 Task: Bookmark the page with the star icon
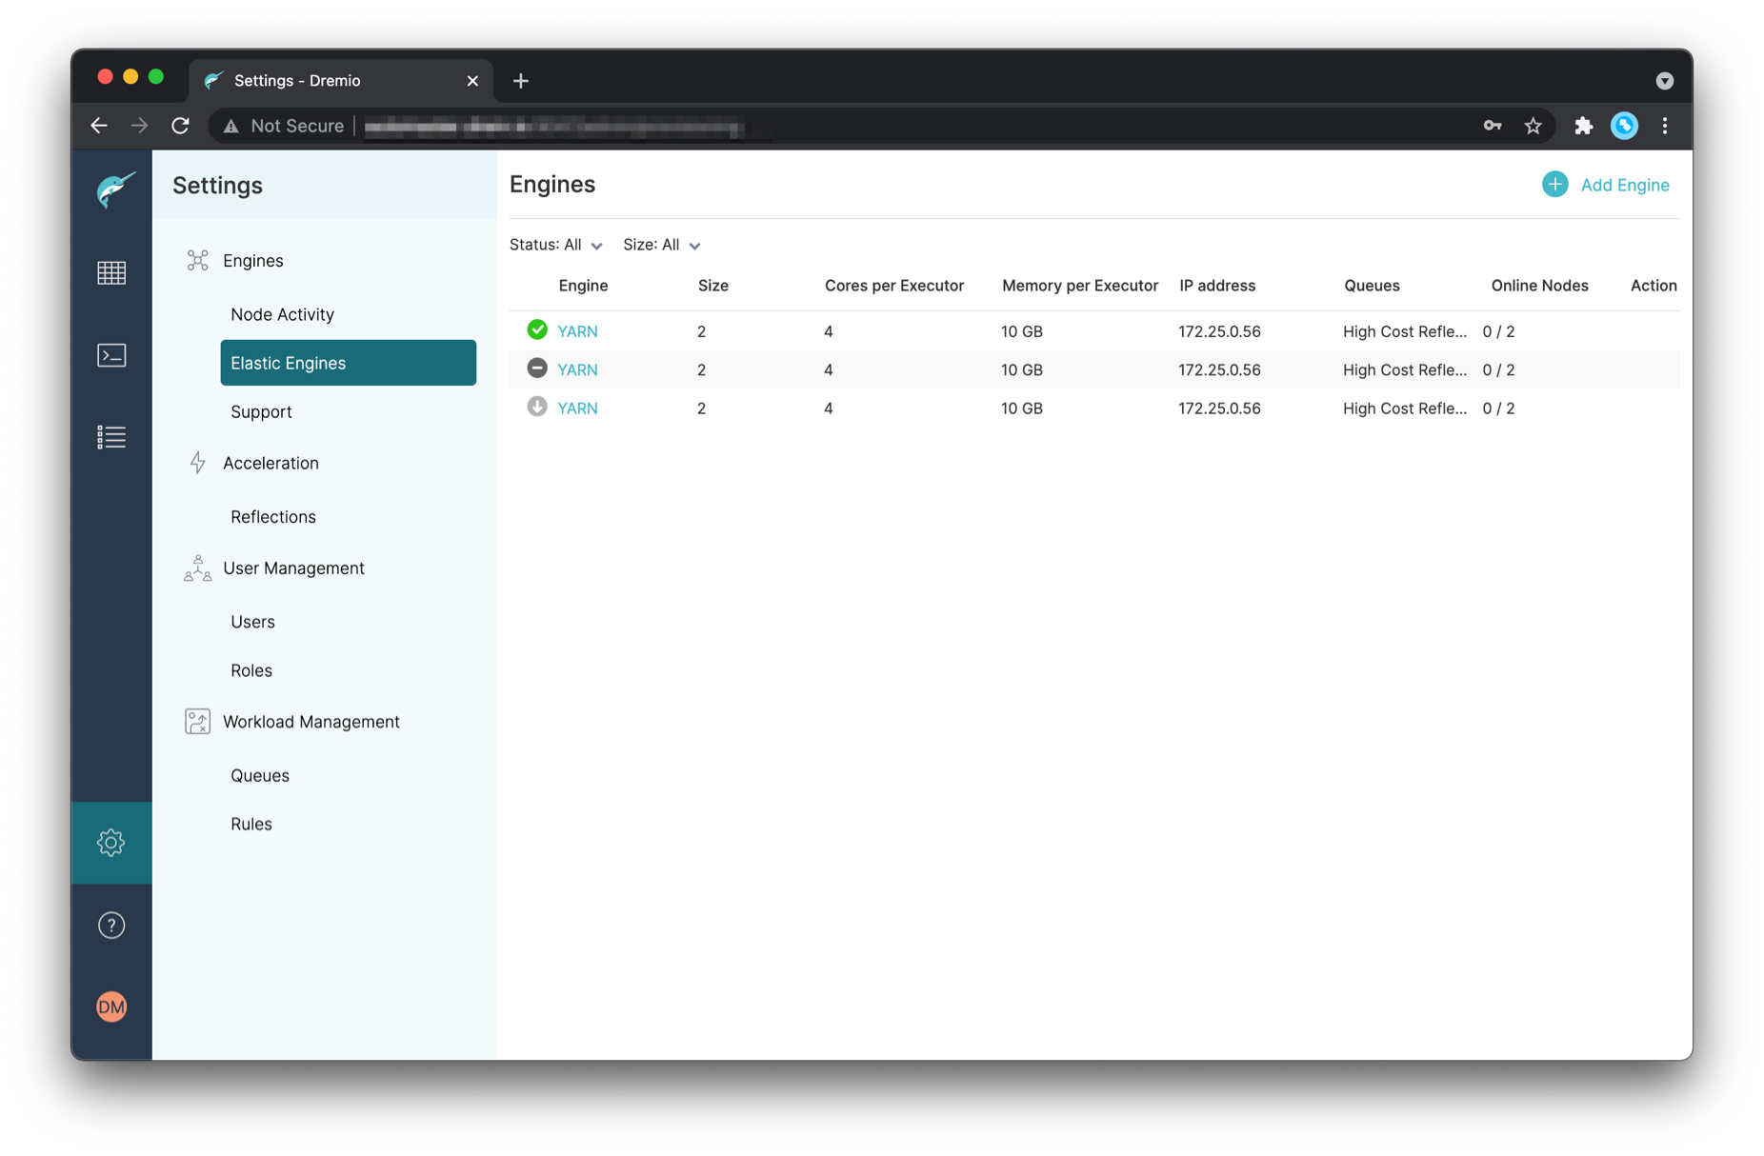tap(1533, 126)
